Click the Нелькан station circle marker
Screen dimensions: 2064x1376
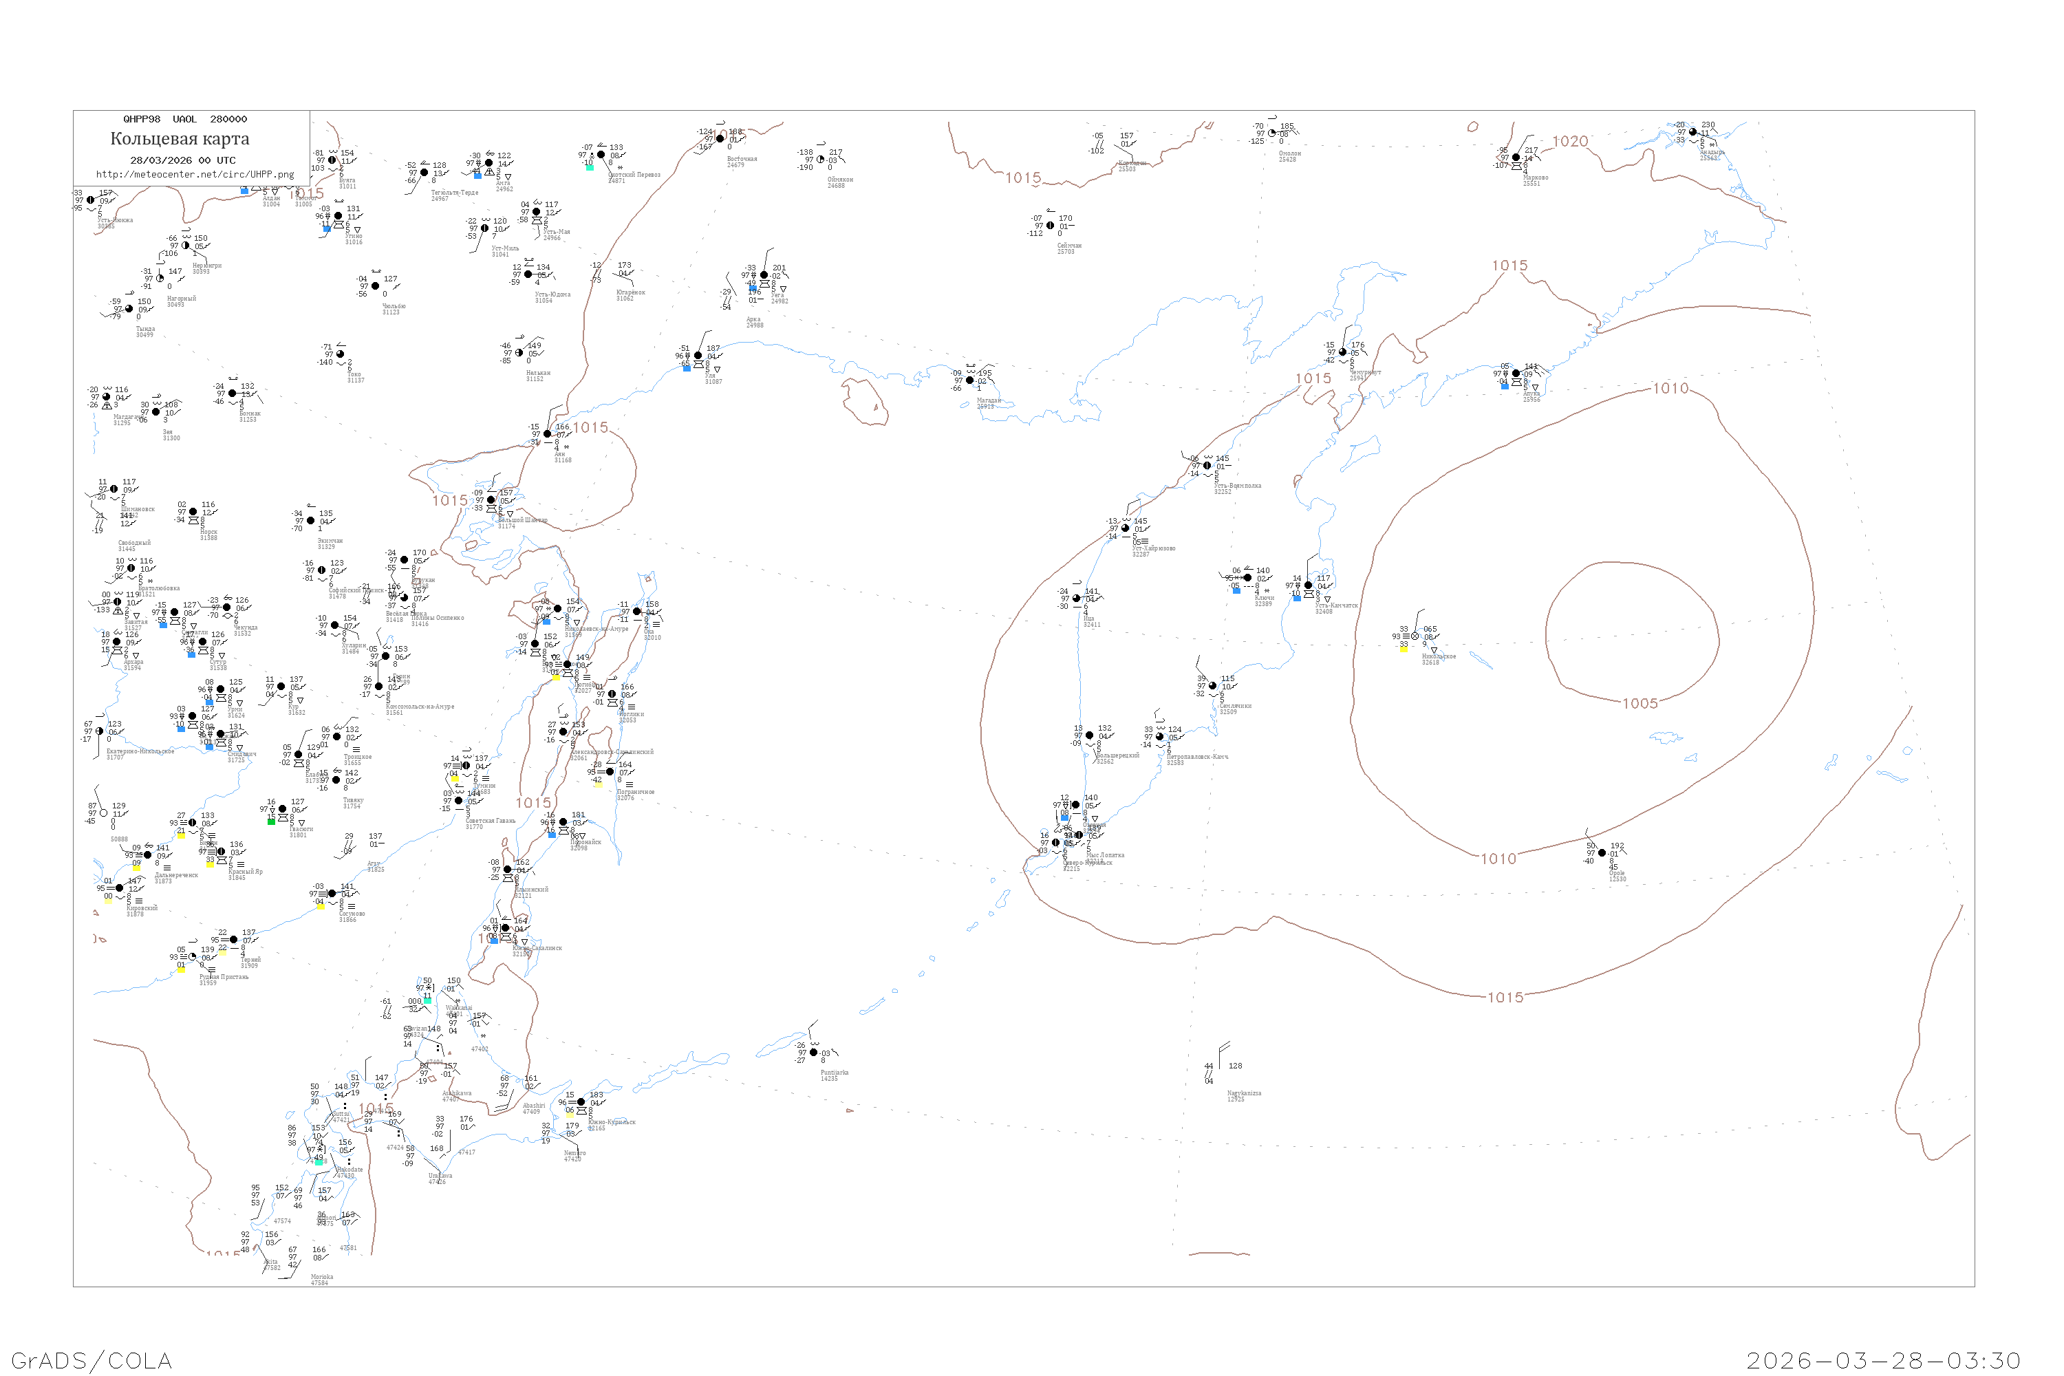pos(519,353)
